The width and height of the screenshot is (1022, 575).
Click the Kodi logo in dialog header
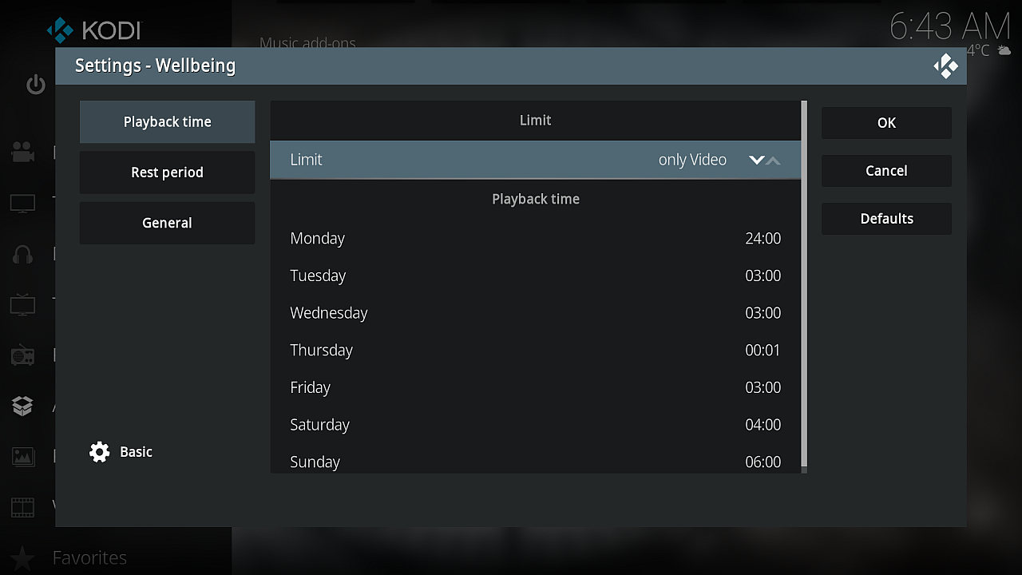tap(945, 66)
